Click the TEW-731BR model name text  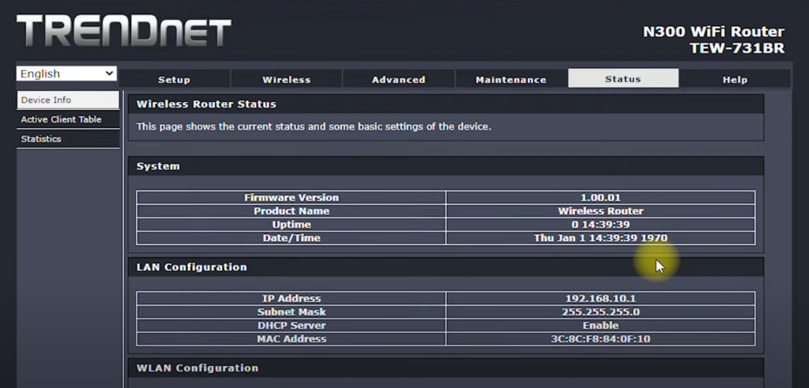[x=736, y=48]
